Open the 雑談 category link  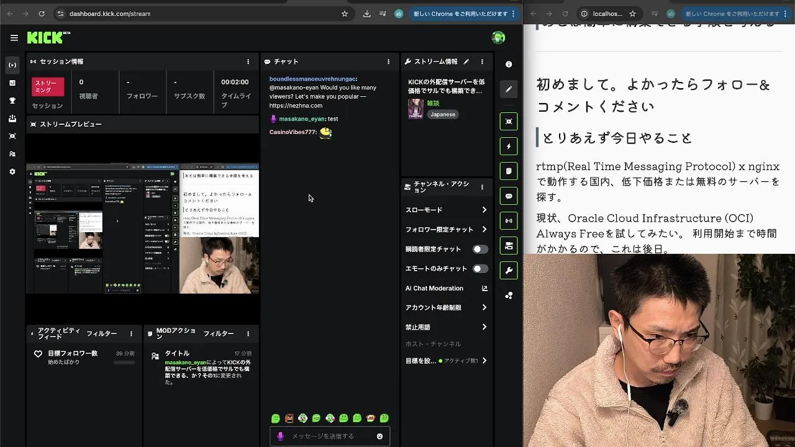[x=433, y=104]
